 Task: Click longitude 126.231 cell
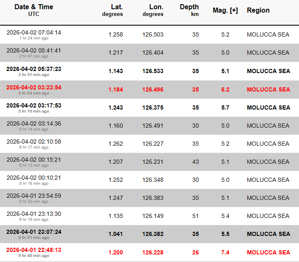tap(153, 162)
